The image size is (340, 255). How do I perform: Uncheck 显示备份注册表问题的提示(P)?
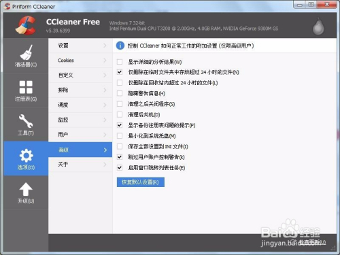pos(120,125)
